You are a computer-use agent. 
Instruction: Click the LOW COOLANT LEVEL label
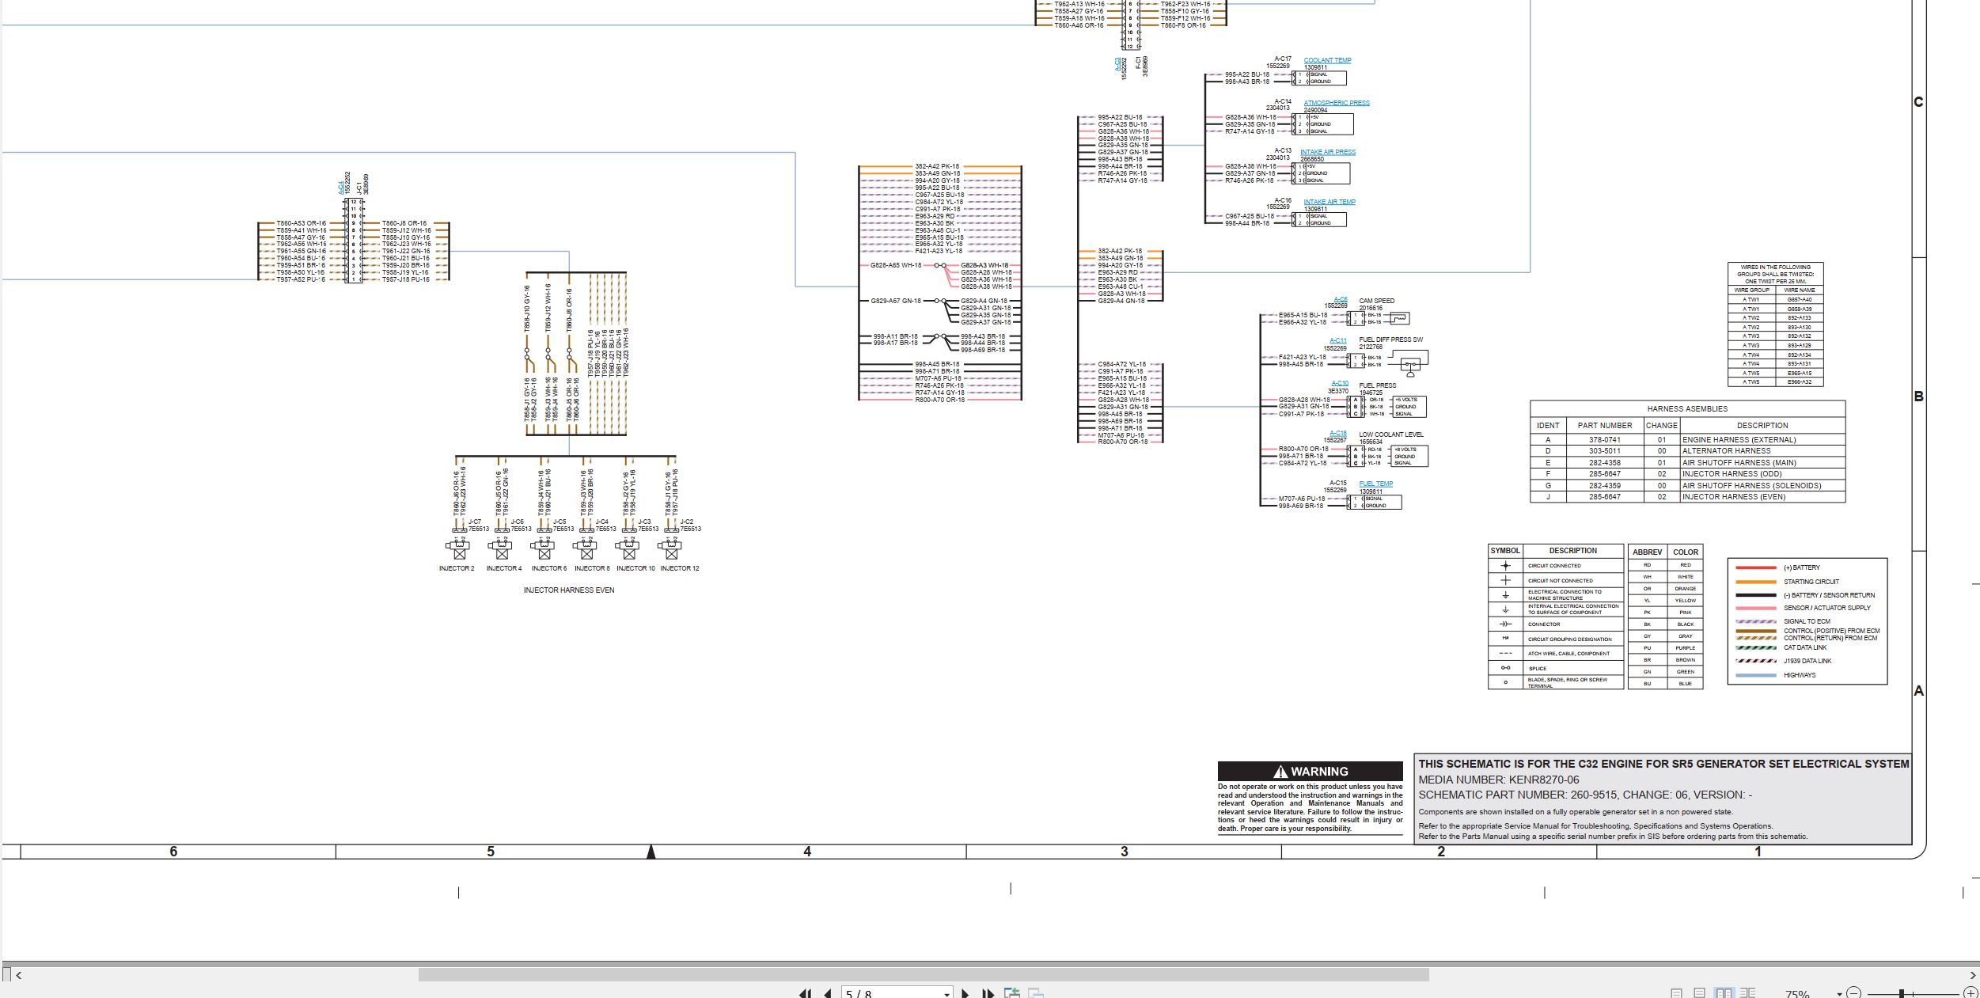1391,434
